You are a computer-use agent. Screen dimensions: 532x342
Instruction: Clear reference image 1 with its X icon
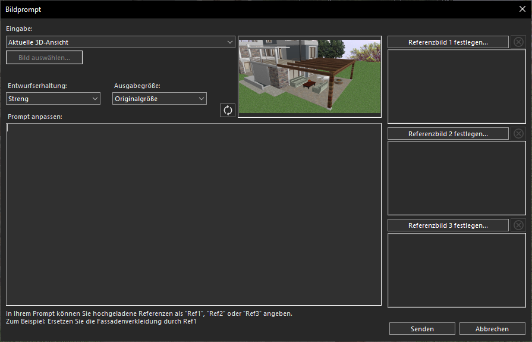[518, 42]
